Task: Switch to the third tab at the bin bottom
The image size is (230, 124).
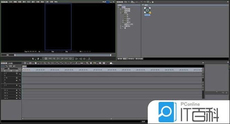Action: (x=131, y=59)
